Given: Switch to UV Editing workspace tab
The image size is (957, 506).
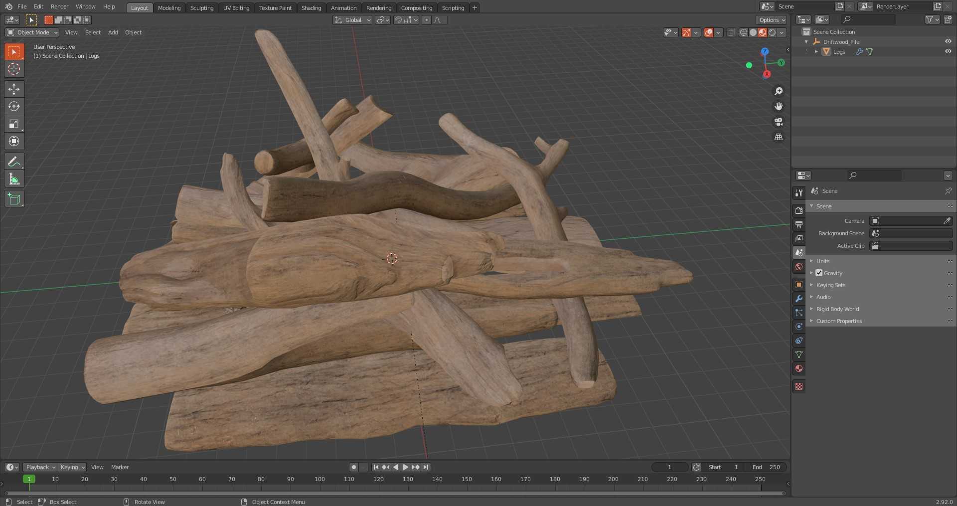Looking at the screenshot, I should (236, 8).
